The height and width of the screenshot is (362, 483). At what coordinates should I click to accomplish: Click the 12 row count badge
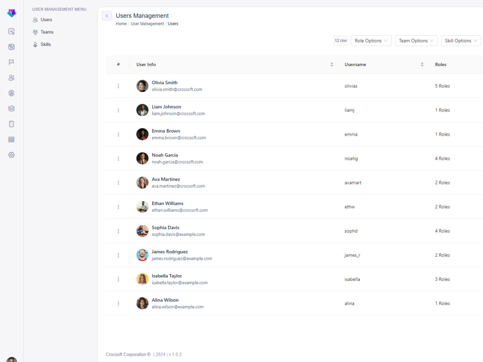coord(341,41)
